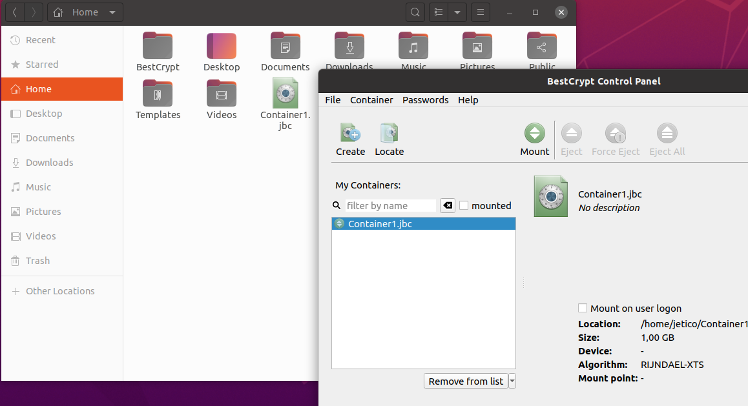
Task: Open the Passwords menu
Action: [x=425, y=100]
